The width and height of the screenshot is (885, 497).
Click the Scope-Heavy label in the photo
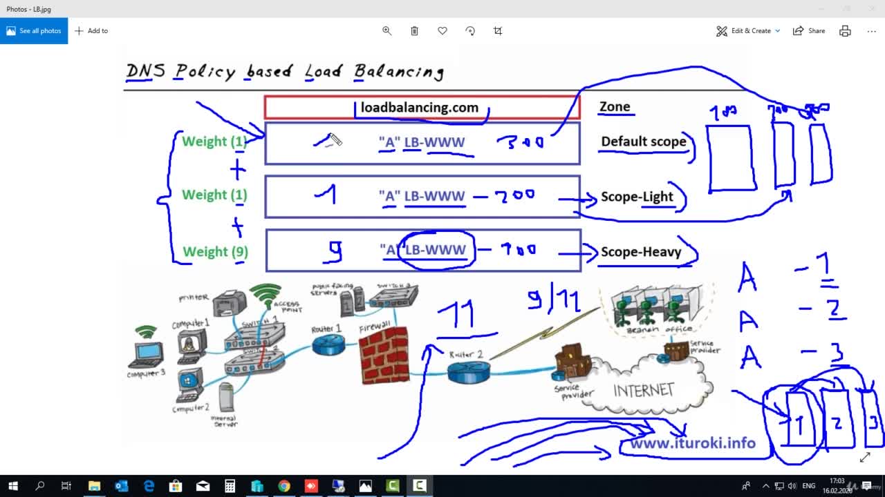click(x=641, y=252)
